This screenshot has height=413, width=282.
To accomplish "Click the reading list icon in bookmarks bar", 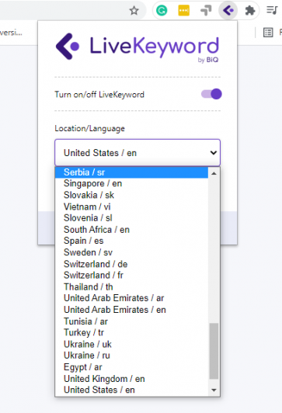I will (x=268, y=33).
